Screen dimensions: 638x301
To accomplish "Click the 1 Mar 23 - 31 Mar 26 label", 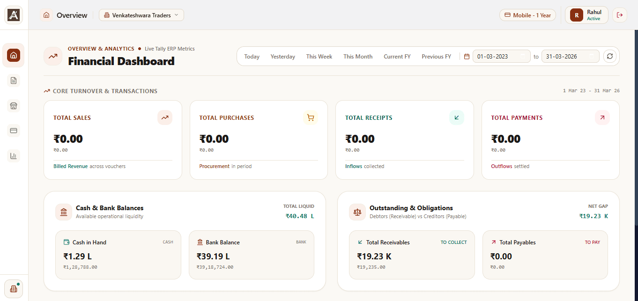I will (591, 91).
